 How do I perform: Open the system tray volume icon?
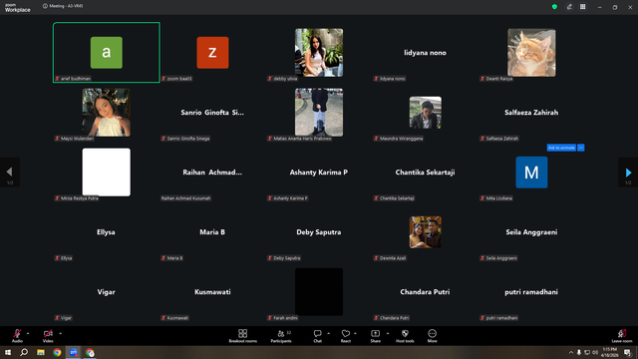[x=595, y=352]
